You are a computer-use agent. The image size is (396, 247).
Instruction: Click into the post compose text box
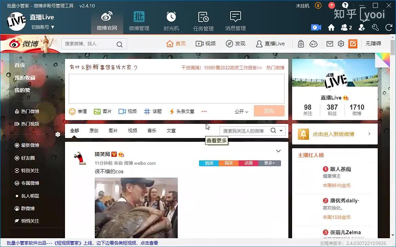point(177,89)
